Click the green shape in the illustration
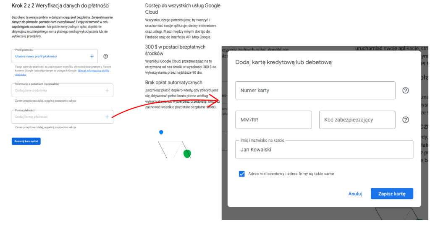Image resolution: width=430 pixels, height=226 pixels. [187, 154]
